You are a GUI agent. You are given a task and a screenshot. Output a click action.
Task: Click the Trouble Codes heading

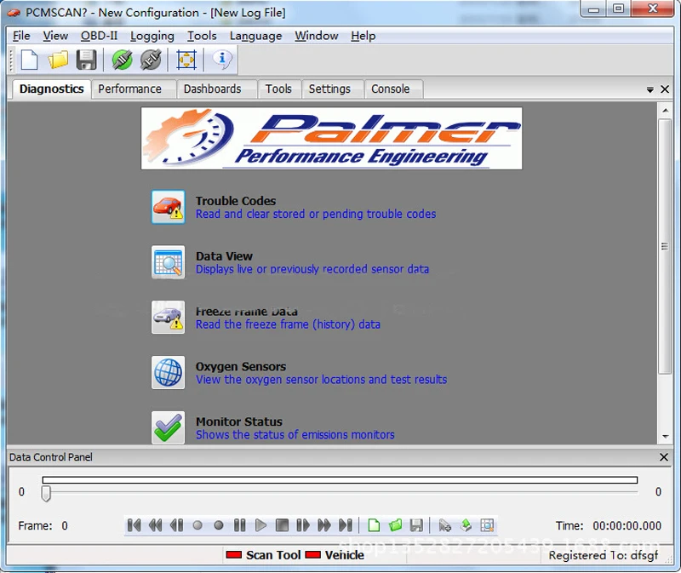[236, 201]
